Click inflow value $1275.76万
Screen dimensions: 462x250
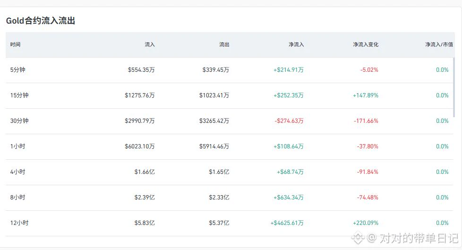tap(140, 95)
